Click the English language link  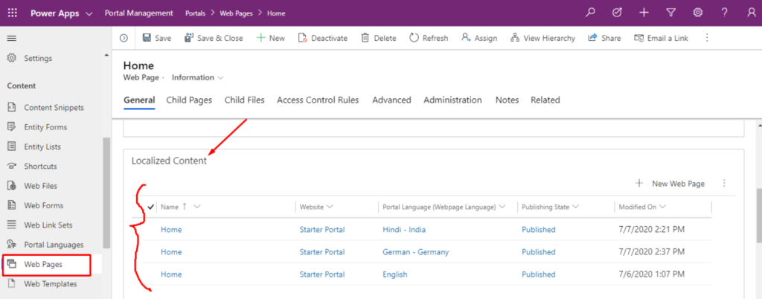click(x=394, y=274)
